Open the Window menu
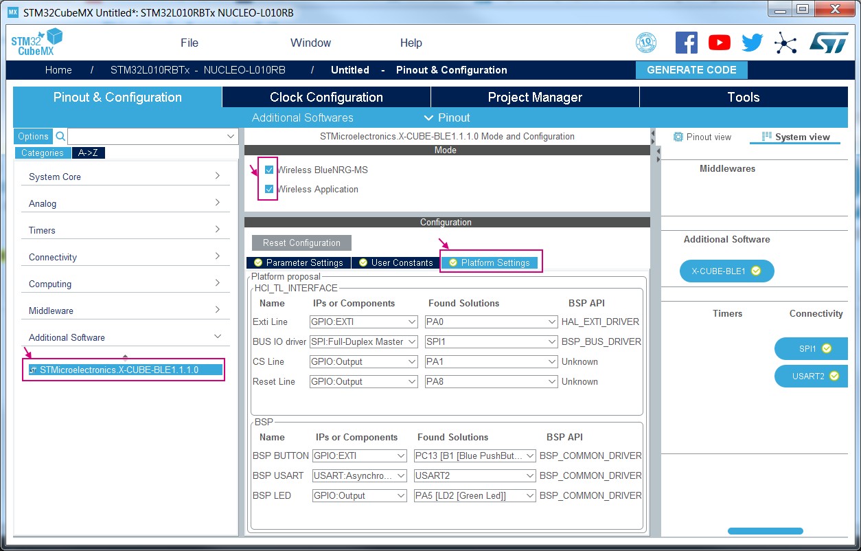This screenshot has width=861, height=551. [x=310, y=43]
